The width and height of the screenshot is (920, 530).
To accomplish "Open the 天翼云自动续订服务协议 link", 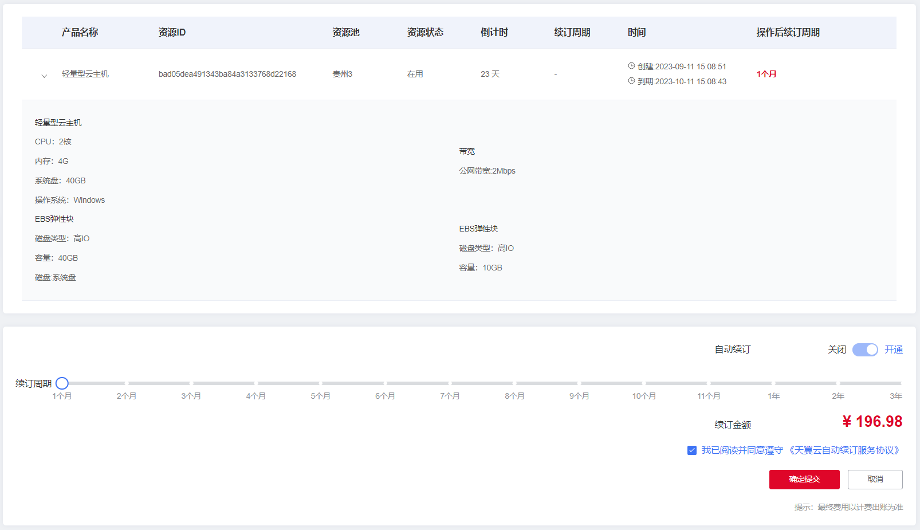I will [844, 450].
